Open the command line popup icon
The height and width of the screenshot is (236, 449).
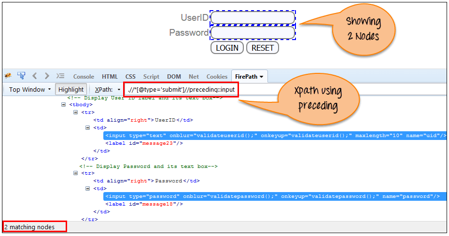[60, 76]
